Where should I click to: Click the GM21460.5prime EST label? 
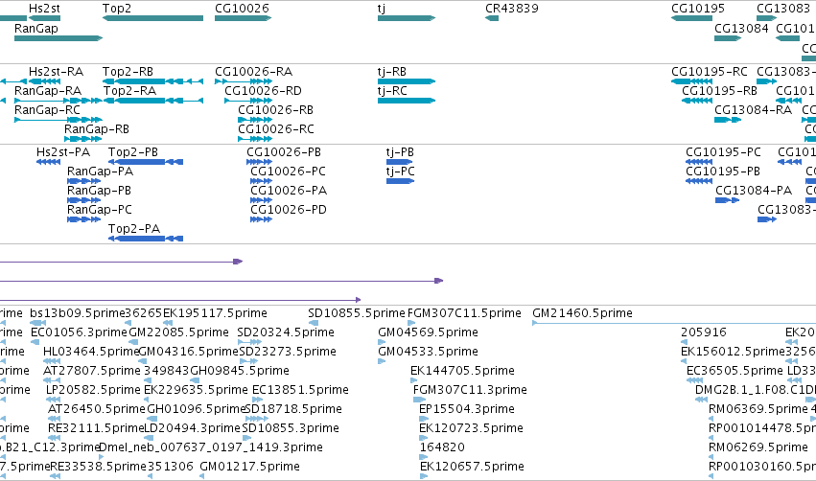(x=582, y=313)
